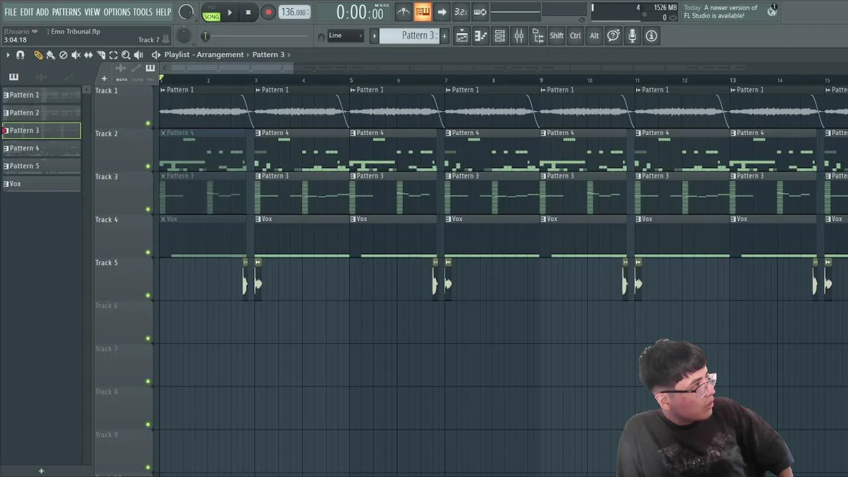This screenshot has height=477, width=848.
Task: Toggle the playlist snap magnet icon
Action: click(21, 55)
